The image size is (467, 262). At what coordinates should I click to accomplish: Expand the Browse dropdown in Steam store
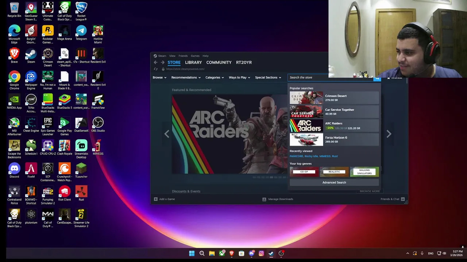159,78
